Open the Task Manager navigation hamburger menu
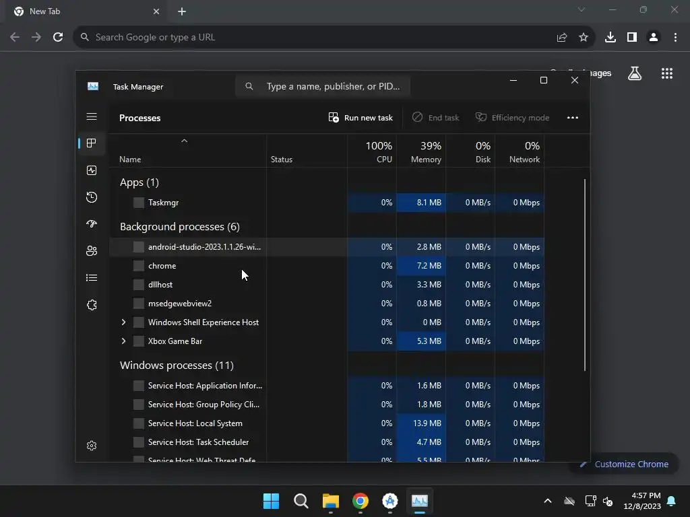690x517 pixels. (92, 116)
